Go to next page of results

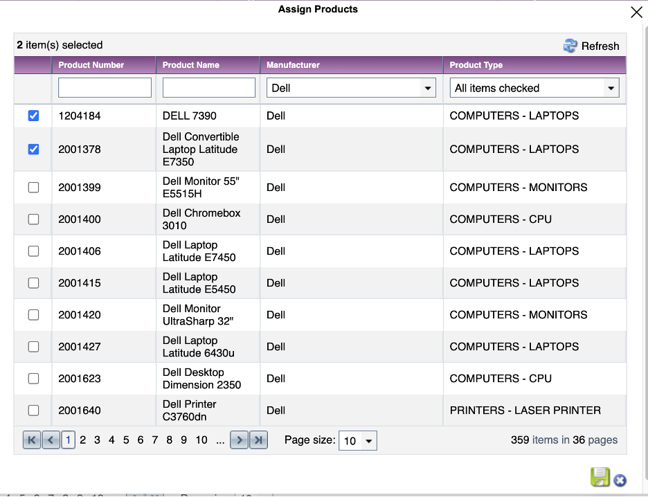[240, 440]
